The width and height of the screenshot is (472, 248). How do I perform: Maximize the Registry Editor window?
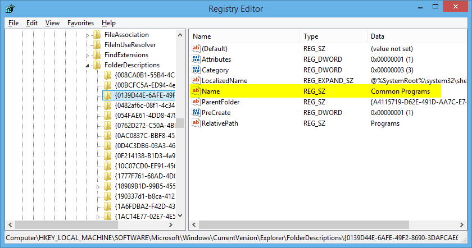435,7
